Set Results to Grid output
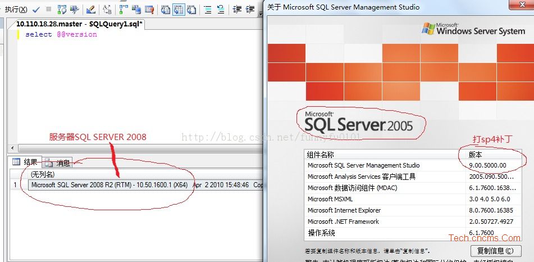534x262 pixels. pyautogui.click(x=179, y=9)
